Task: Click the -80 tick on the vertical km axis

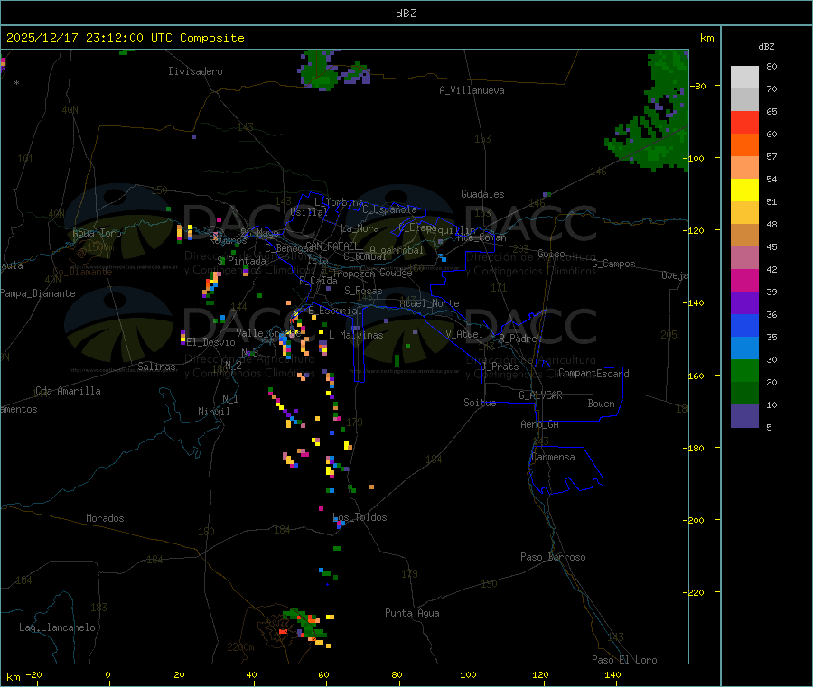Action: click(x=698, y=86)
